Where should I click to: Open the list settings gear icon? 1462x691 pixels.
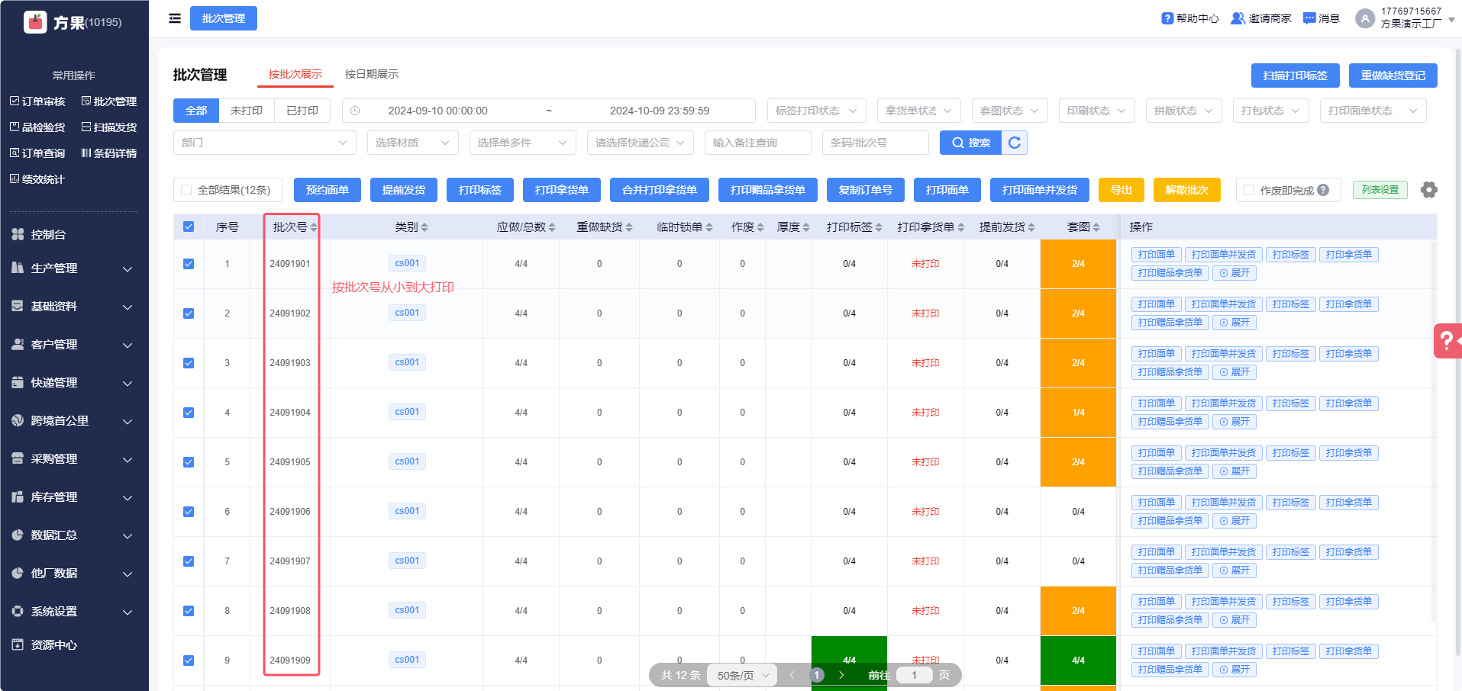point(1428,190)
